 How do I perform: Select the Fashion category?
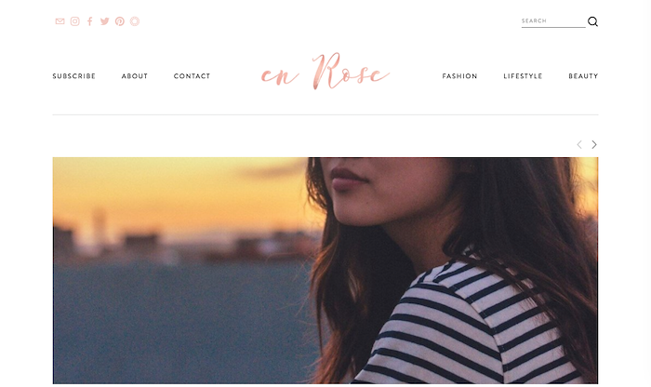459,76
